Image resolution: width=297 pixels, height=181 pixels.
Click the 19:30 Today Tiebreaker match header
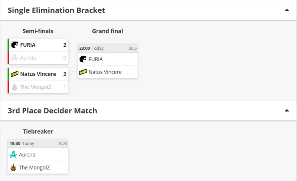coord(38,144)
